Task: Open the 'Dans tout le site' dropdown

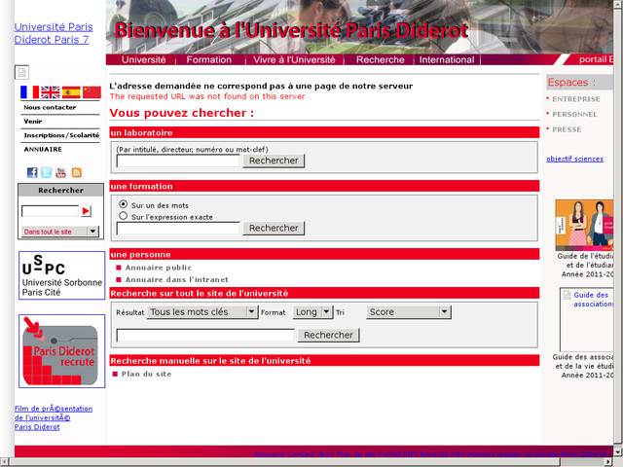Action: 60,232
